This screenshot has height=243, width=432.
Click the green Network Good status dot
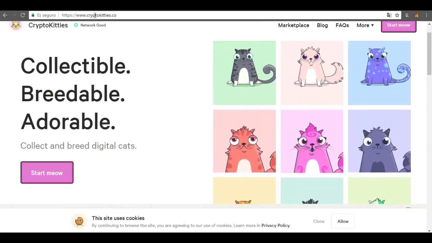click(x=76, y=25)
